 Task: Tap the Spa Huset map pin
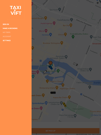pos(60,9)
